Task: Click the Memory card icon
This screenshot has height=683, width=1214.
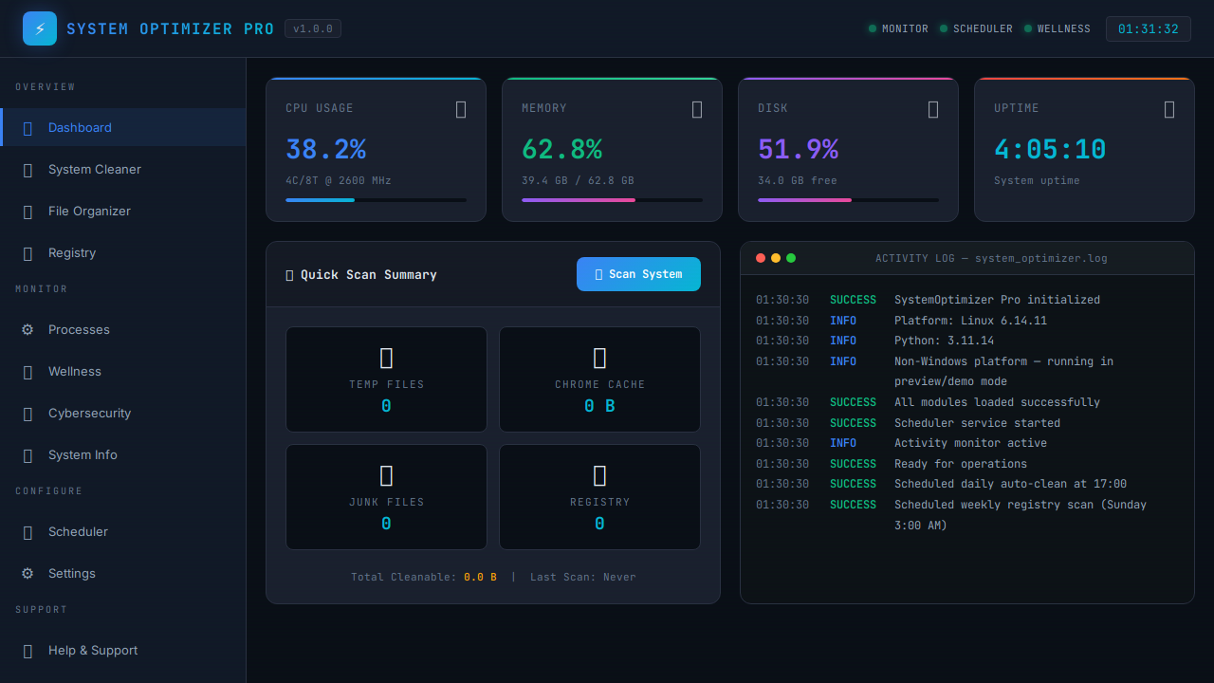Action: click(x=697, y=109)
